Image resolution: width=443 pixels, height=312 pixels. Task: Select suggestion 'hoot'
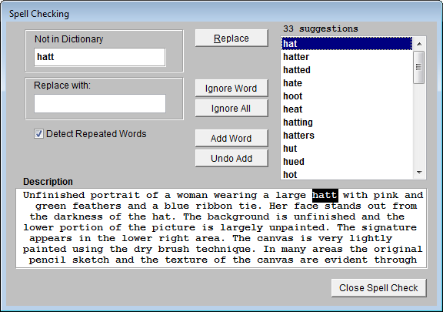[347, 96]
